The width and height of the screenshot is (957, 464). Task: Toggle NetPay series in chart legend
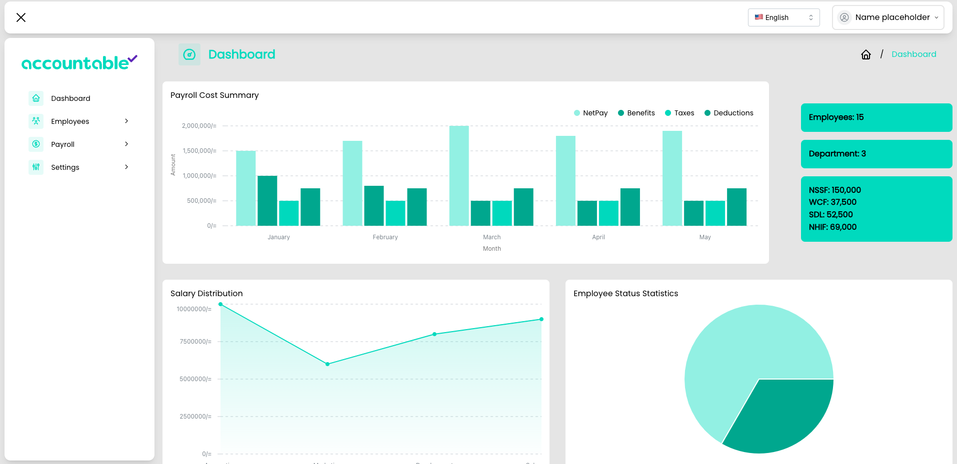point(591,113)
